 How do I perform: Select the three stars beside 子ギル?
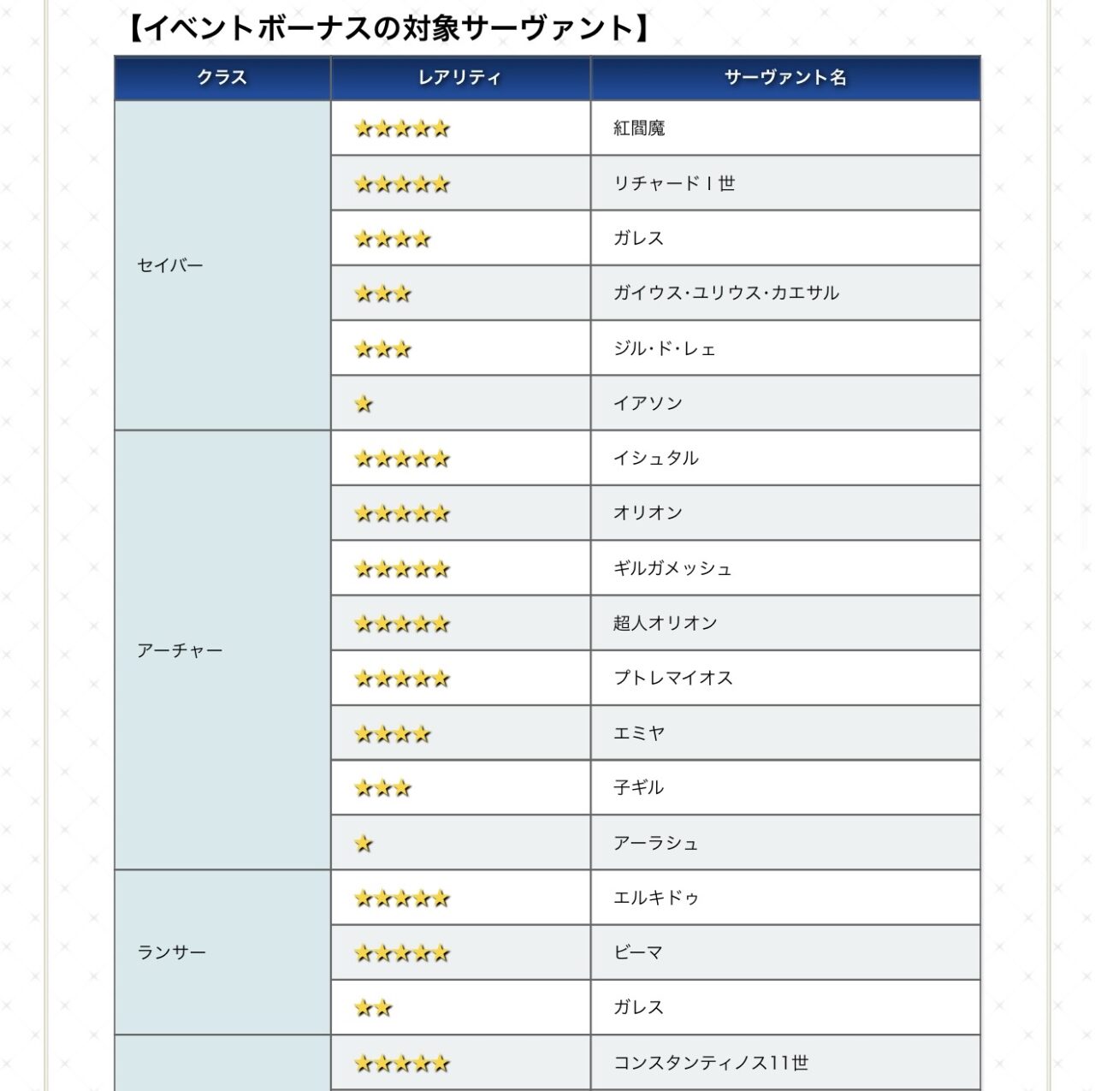(x=382, y=788)
